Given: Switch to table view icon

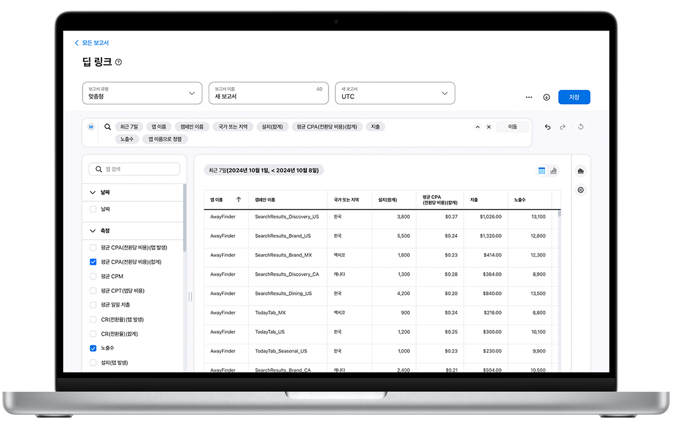Looking at the screenshot, I should coord(541,171).
